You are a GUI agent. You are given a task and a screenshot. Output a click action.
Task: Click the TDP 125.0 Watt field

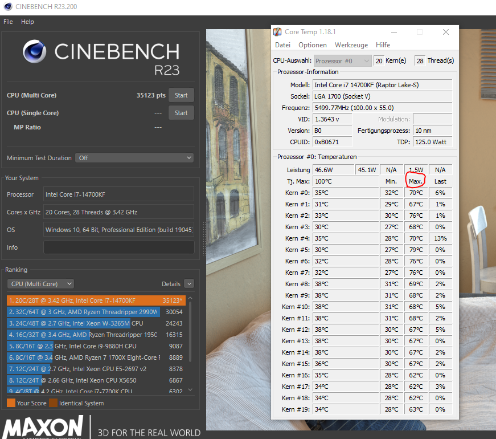pos(432,142)
